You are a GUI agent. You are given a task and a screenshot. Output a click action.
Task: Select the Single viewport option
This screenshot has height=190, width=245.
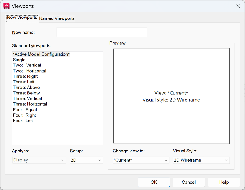point(19,60)
